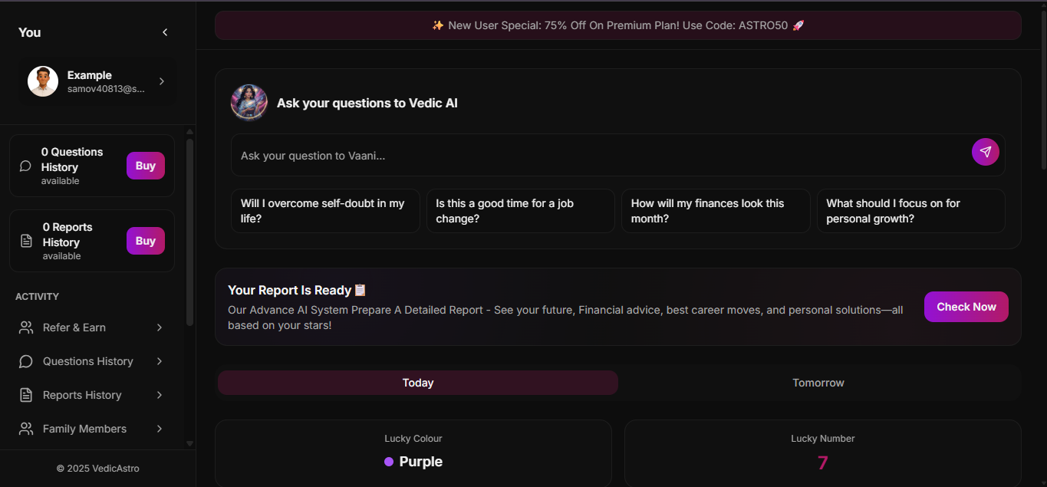
Task: Click the Example profile avatar picture
Action: click(43, 81)
